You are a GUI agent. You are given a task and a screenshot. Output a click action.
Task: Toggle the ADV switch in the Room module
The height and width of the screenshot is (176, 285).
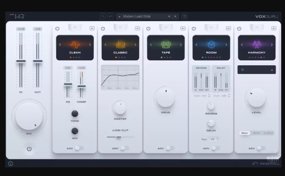215,148
